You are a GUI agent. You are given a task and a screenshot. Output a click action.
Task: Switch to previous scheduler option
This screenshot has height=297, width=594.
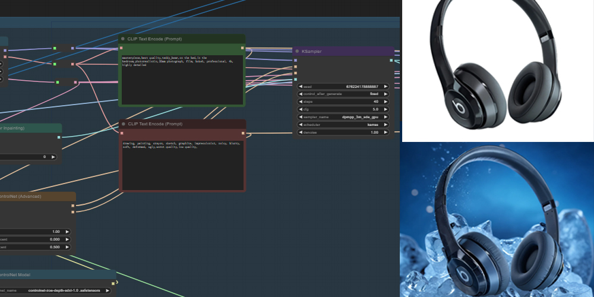pos(301,125)
